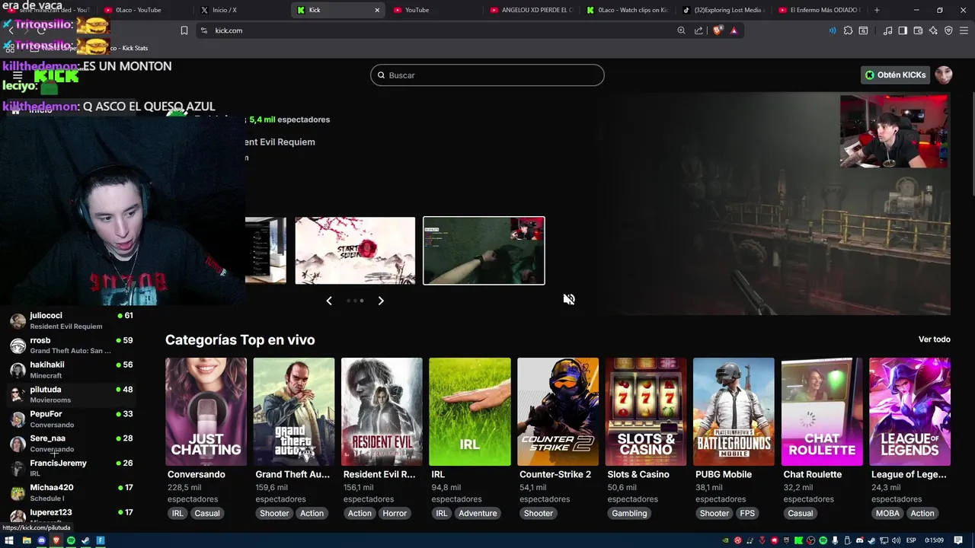Toggle the browser sidebar panel icon

pos(903,30)
